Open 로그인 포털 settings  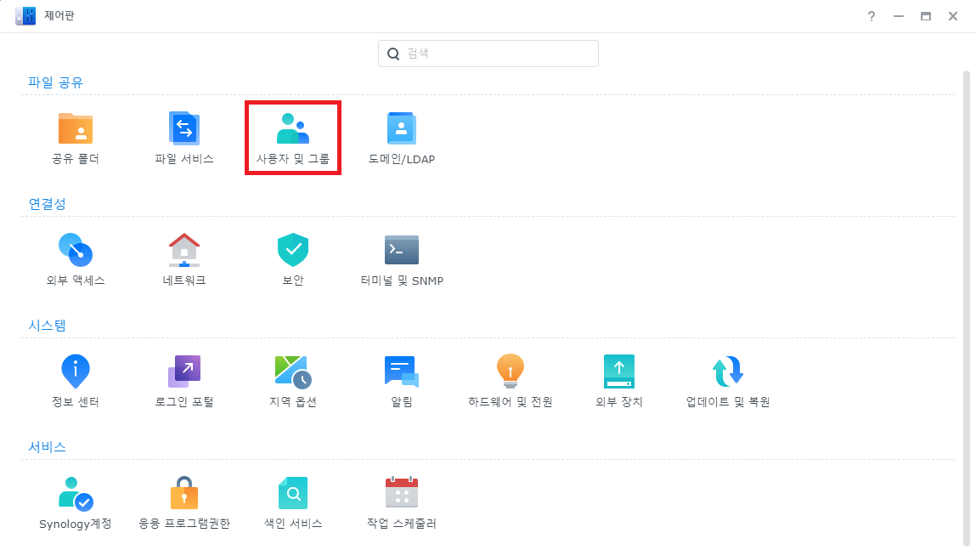[183, 372]
